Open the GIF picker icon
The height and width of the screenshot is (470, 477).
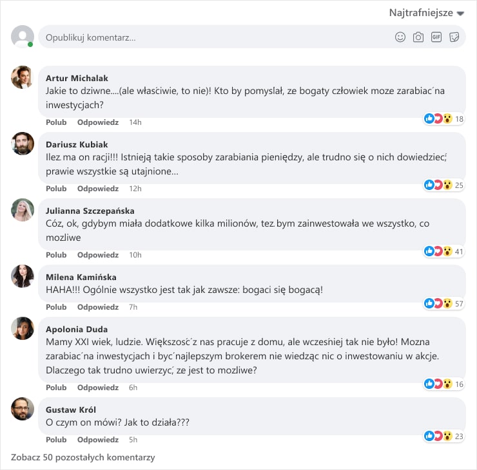coord(436,37)
